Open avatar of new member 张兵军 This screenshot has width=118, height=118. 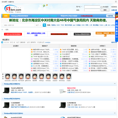pyautogui.click(x=35, y=76)
